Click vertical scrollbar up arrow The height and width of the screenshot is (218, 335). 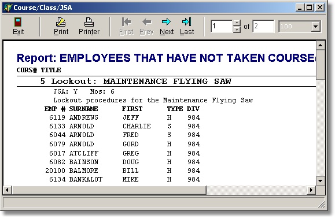click(321, 45)
